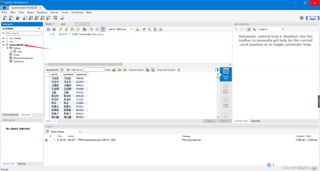Create a new SQL tab from main toolbar
Screen dimensions: 320x171
coord(5,18)
